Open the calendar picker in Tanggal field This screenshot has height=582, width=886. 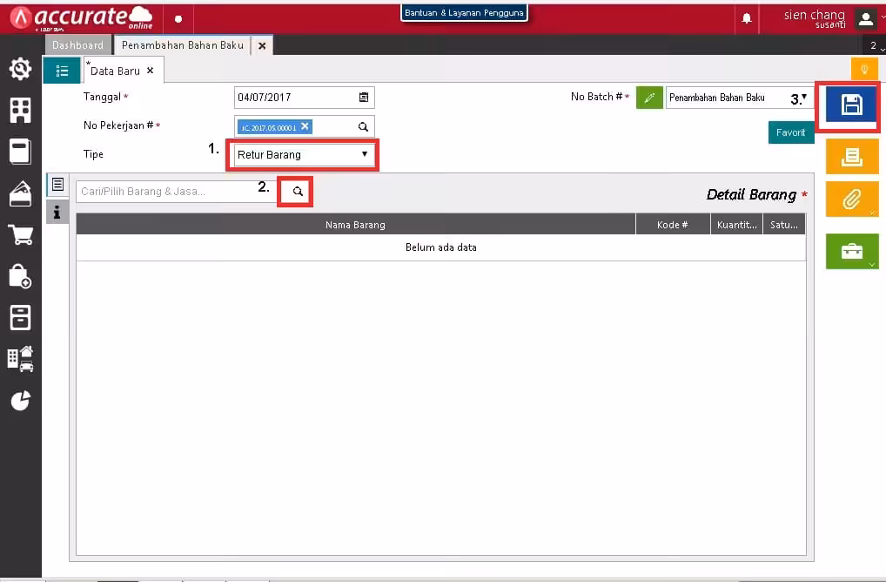pos(363,98)
